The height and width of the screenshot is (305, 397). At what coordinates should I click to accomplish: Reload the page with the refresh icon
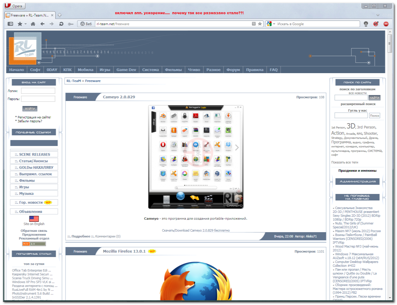click(61, 24)
